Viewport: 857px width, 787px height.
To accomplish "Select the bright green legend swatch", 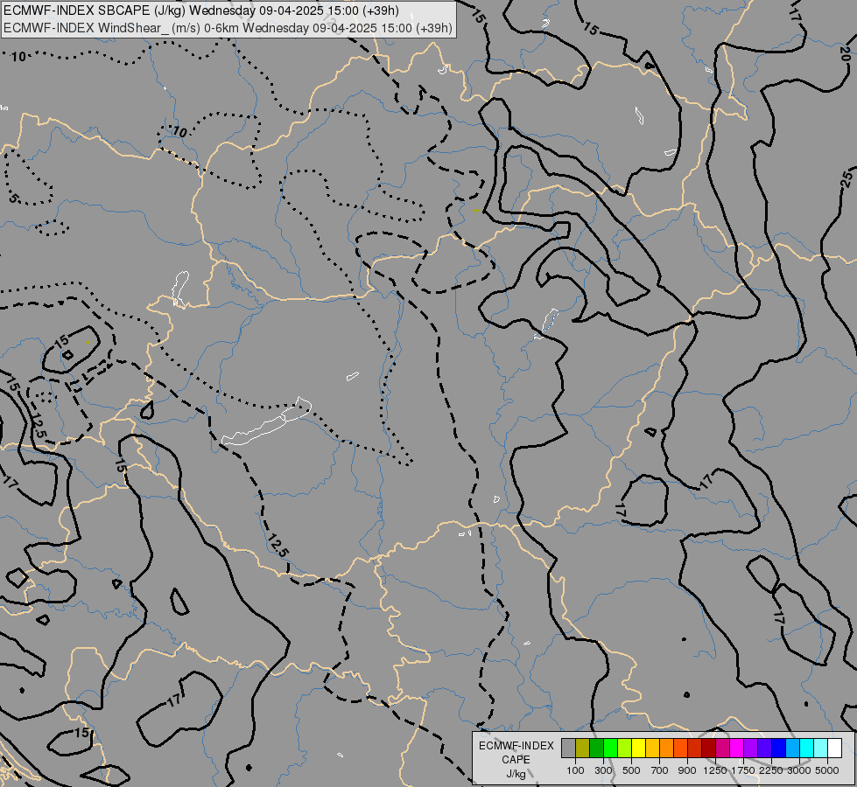I will (610, 748).
